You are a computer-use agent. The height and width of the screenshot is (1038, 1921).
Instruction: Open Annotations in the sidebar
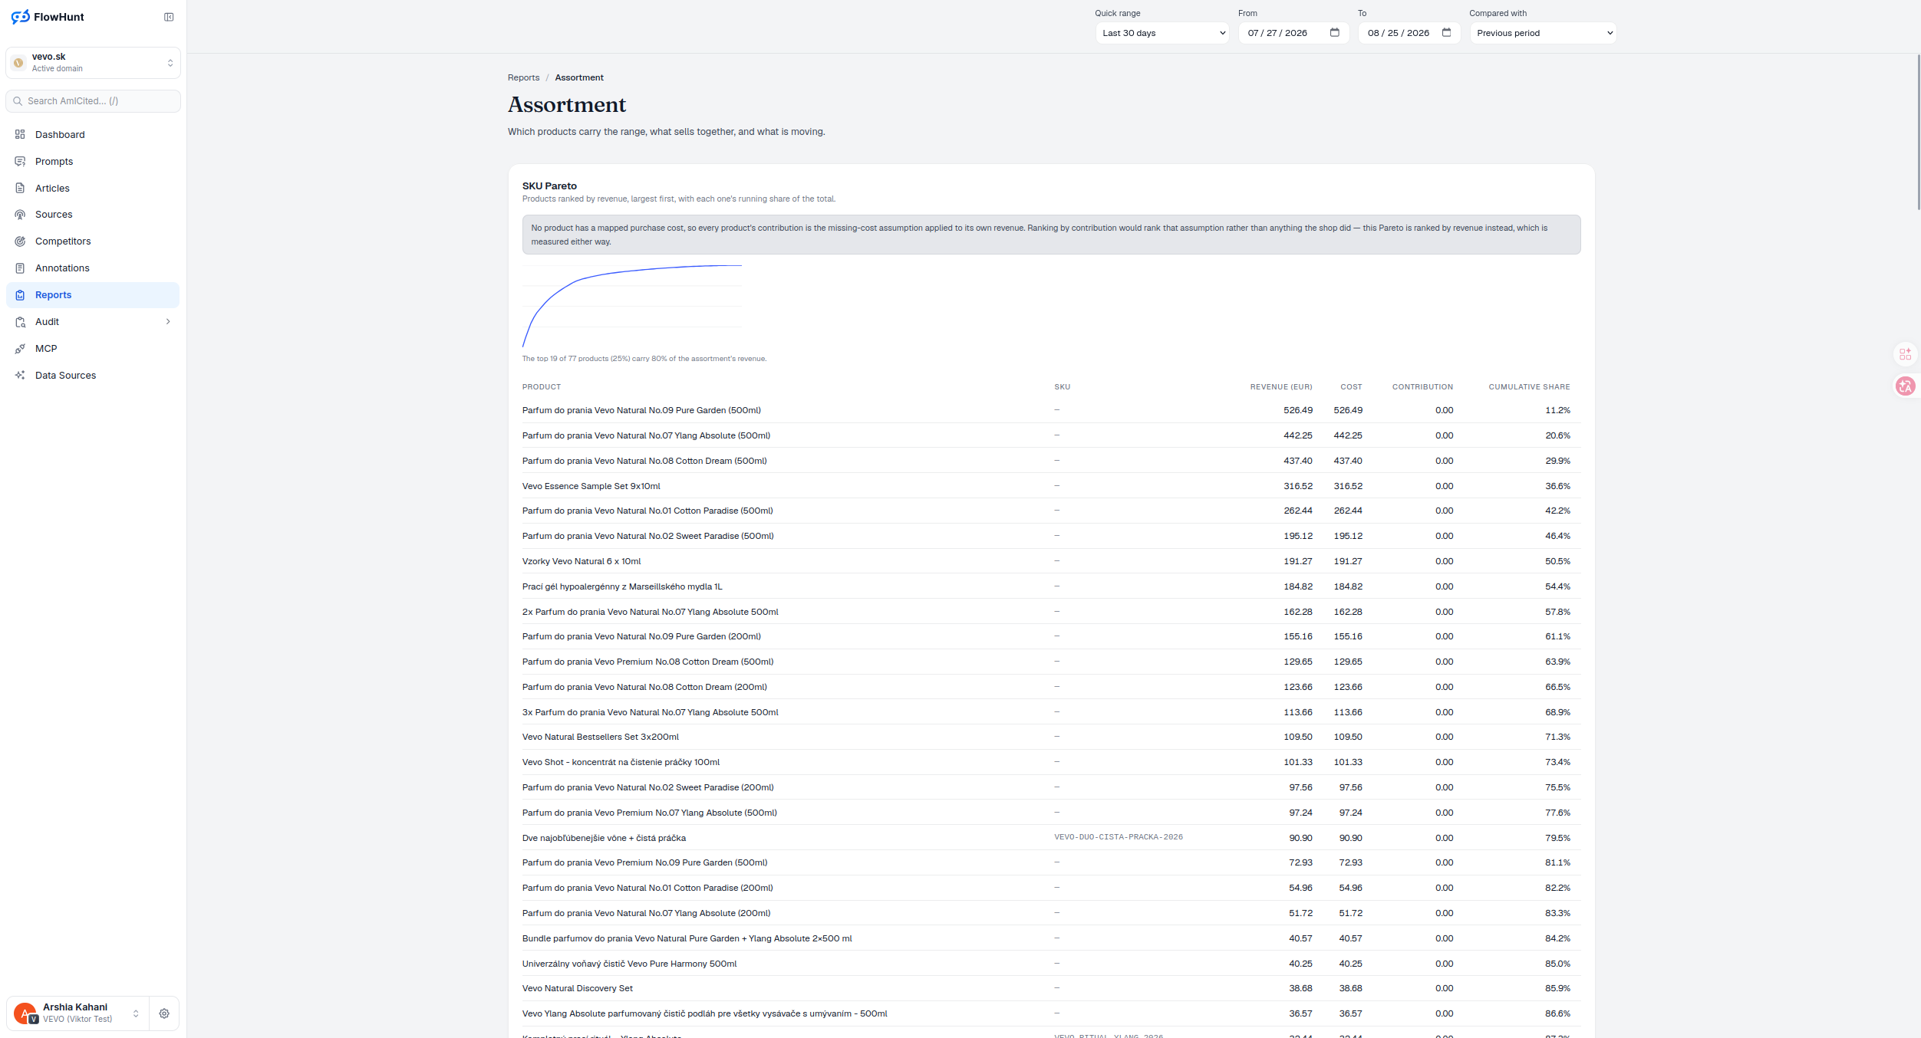pyautogui.click(x=93, y=268)
